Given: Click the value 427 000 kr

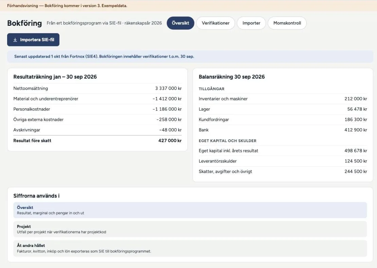Looking at the screenshot, I should [x=170, y=140].
